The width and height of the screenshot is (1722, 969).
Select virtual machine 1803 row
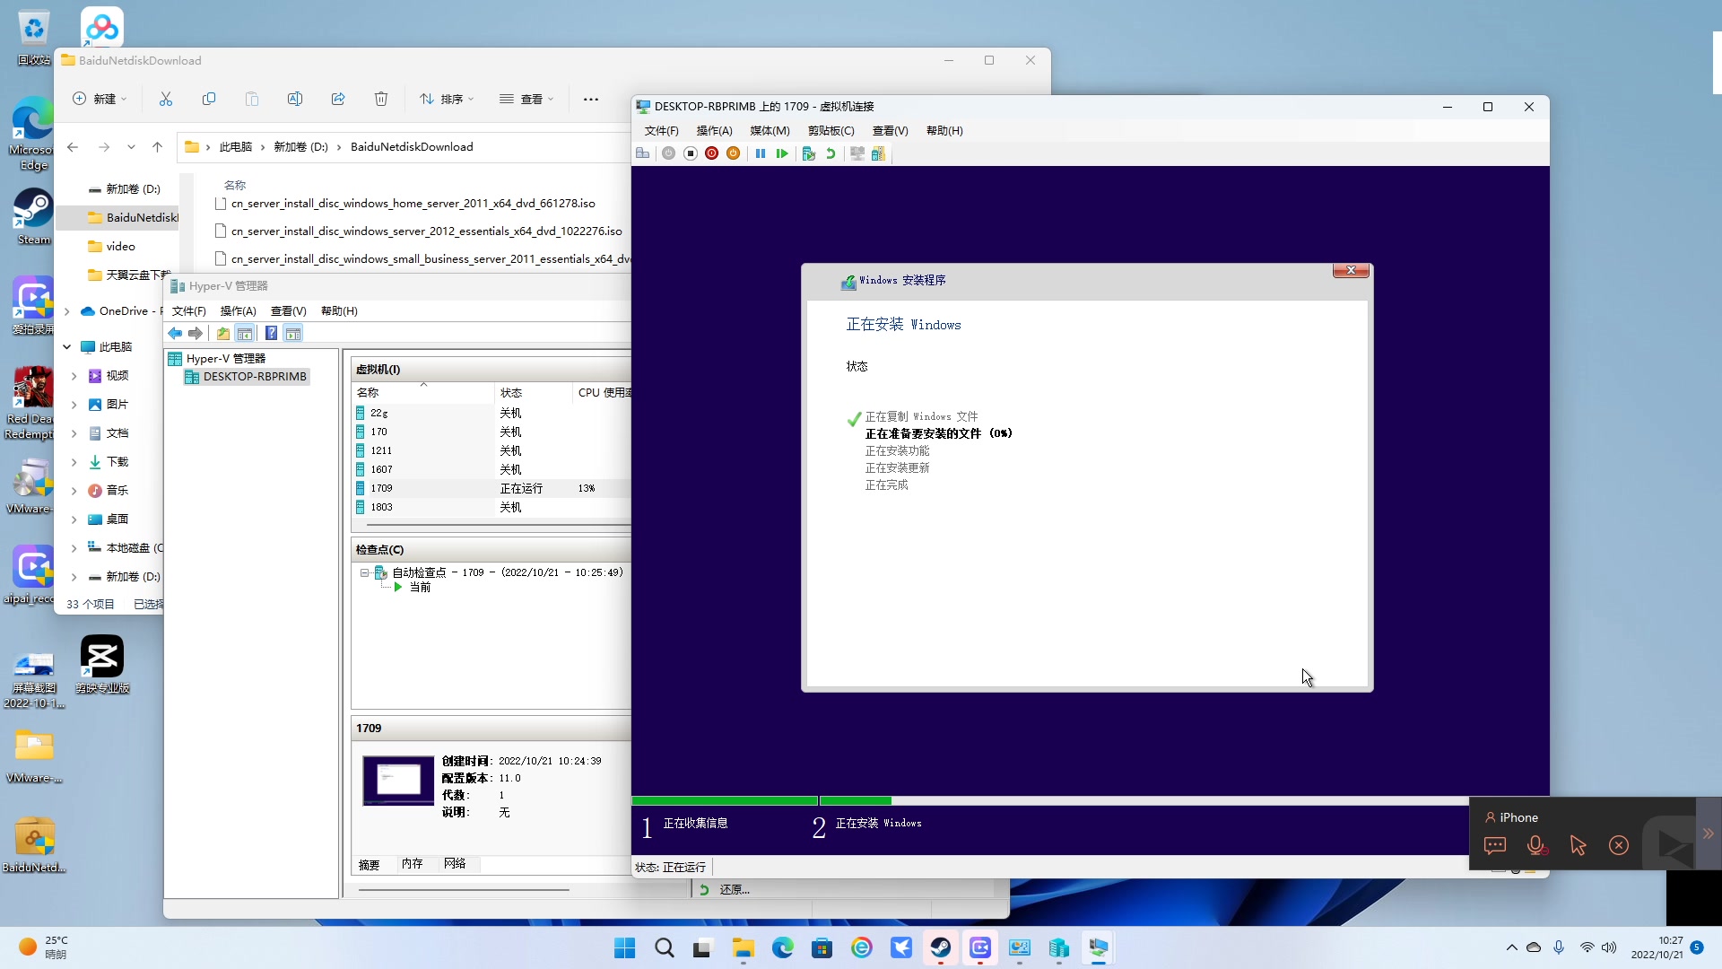coord(491,507)
